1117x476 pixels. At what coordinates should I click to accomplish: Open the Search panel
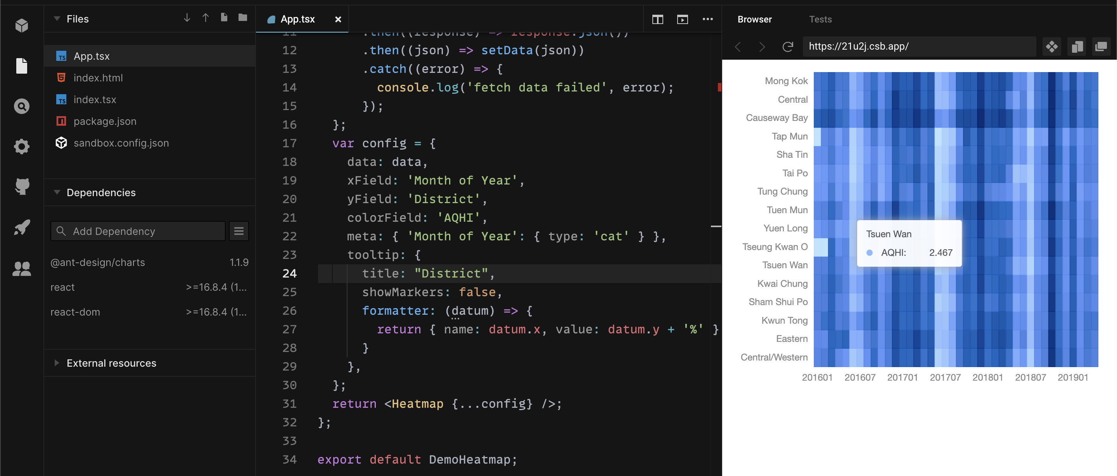point(22,106)
